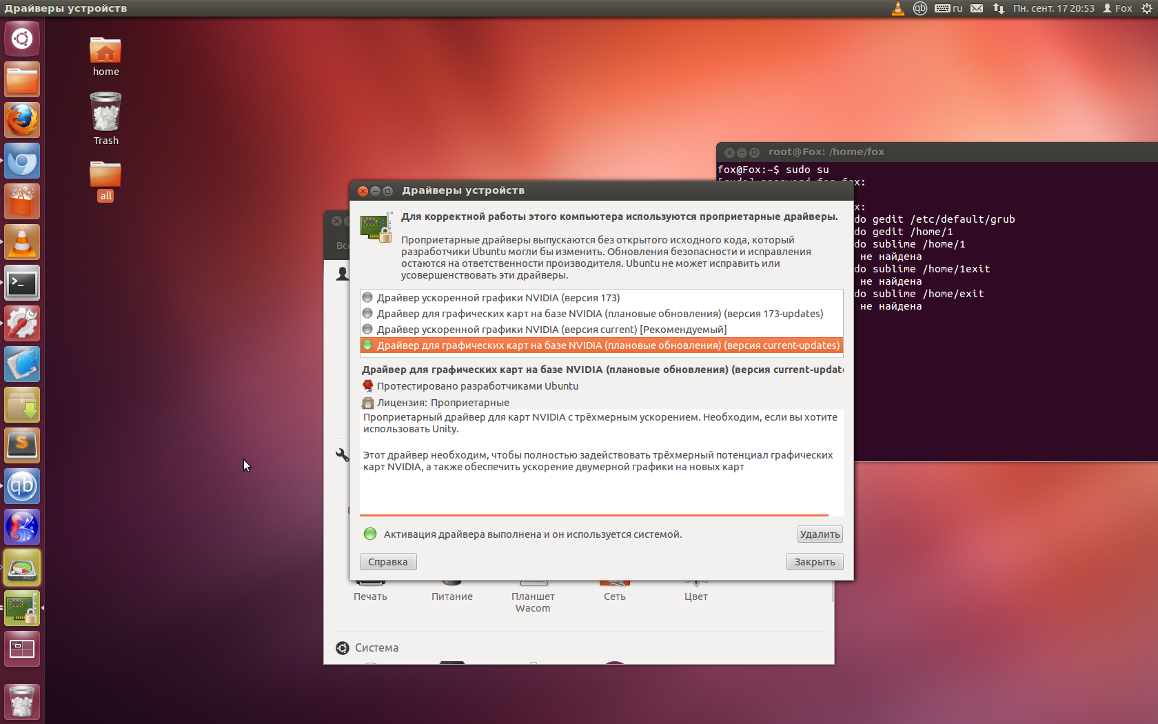Open Печать in System Settings window
The height and width of the screenshot is (724, 1158).
pyautogui.click(x=370, y=592)
